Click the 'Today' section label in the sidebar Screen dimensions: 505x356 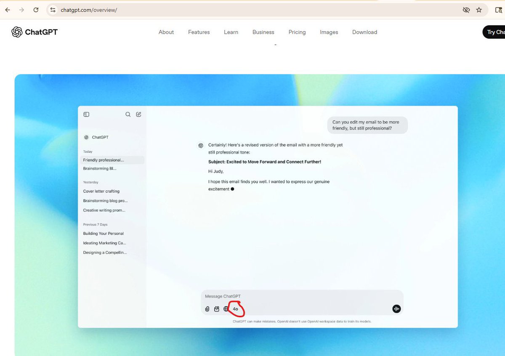(88, 151)
